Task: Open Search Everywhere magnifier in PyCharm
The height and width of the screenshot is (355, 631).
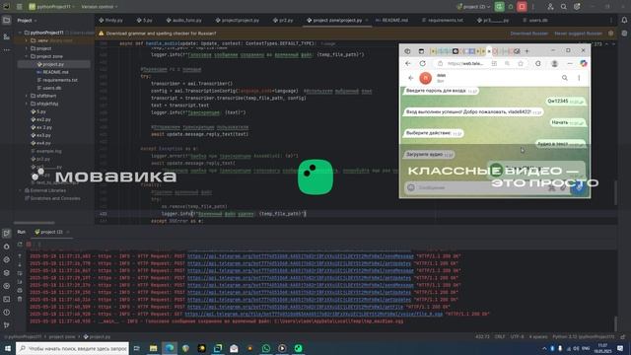Action: (x=564, y=7)
